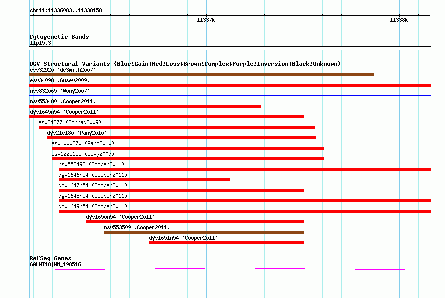Select the brown nsv553509 complex variant bar
Screen dimensions: 445x298
coord(204,232)
